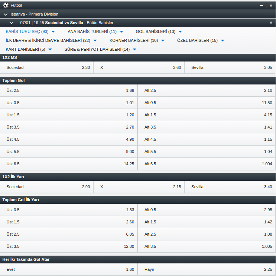The image size is (276, 276).
Task: Open KART BAHİSLERİ (5) dropdown
Action: (29, 49)
